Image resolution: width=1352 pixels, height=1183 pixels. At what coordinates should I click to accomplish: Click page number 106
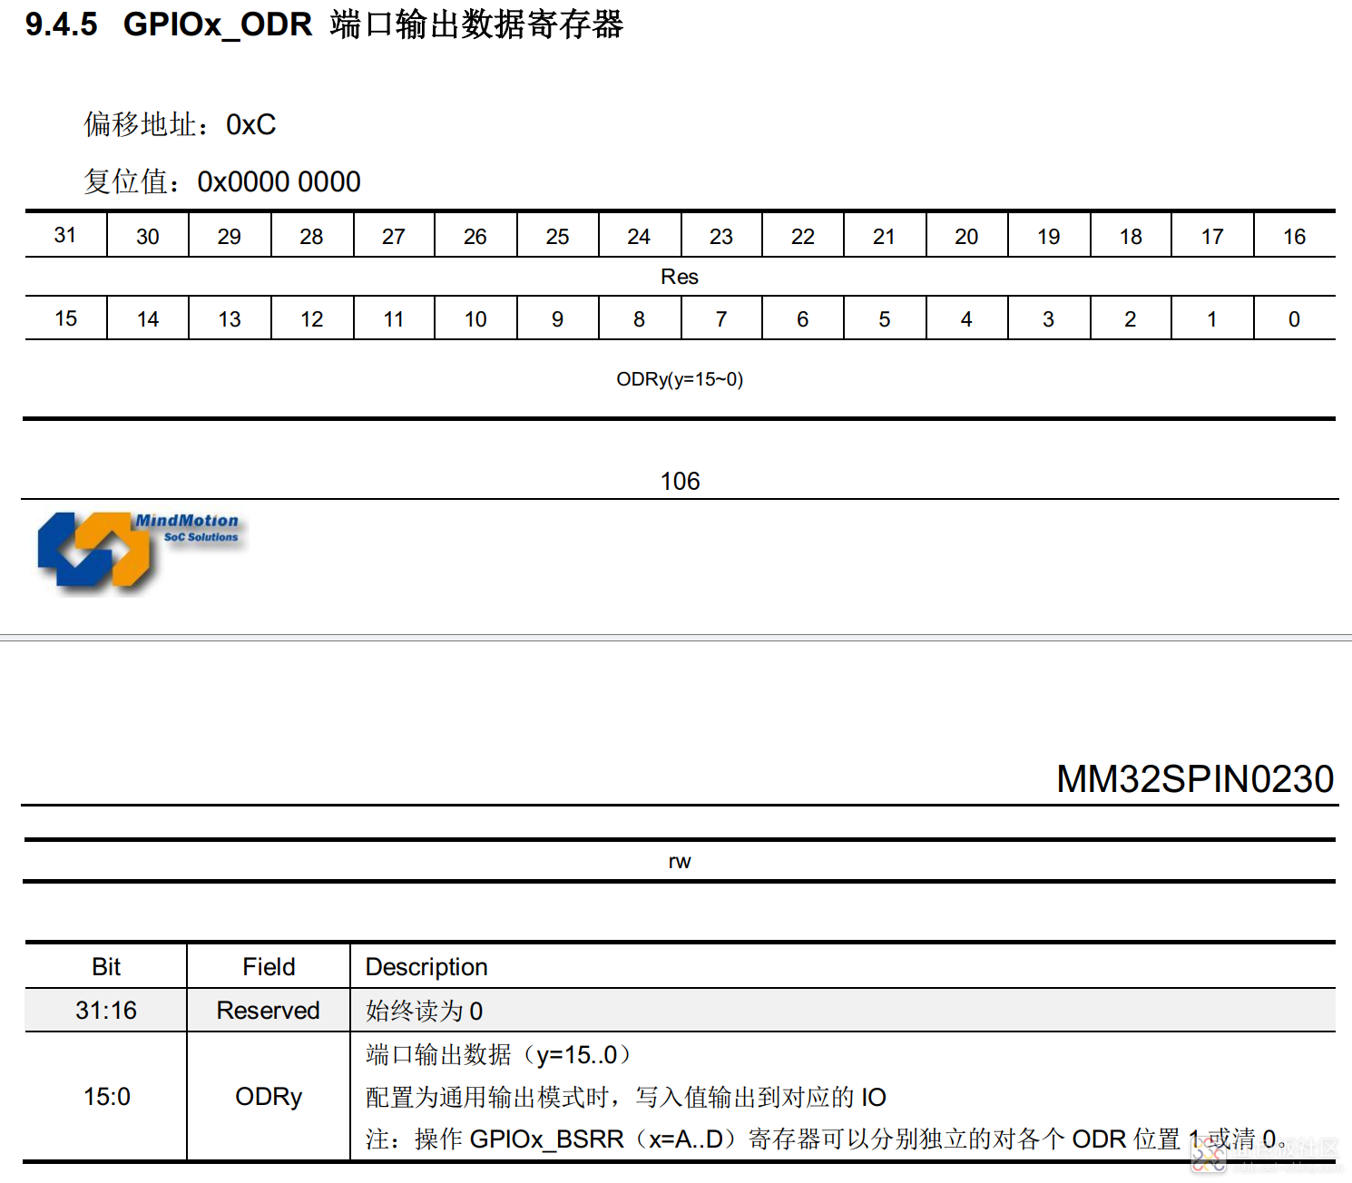point(680,481)
